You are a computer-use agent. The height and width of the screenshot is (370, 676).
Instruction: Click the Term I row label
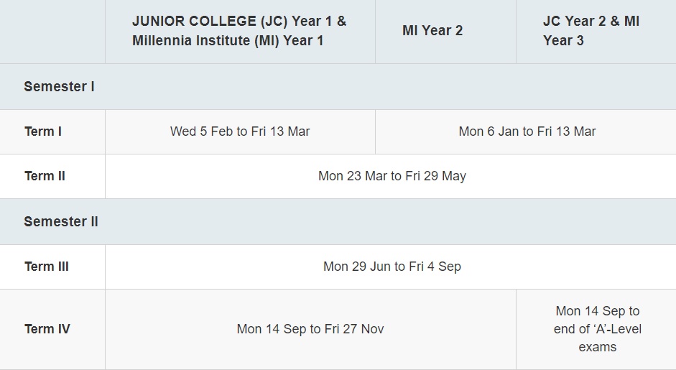(x=43, y=131)
